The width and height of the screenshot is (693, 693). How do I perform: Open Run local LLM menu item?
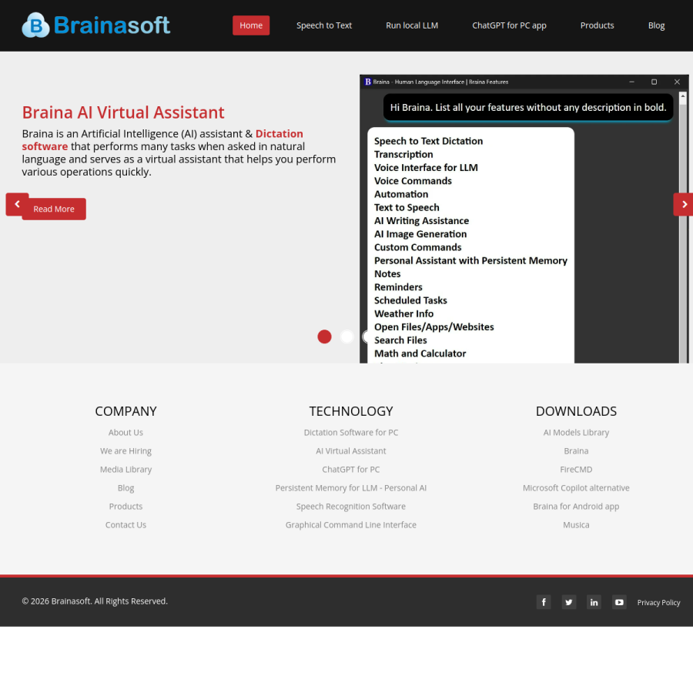(x=412, y=25)
